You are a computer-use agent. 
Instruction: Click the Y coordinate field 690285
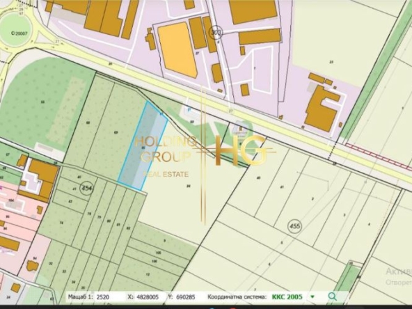pos(187,297)
